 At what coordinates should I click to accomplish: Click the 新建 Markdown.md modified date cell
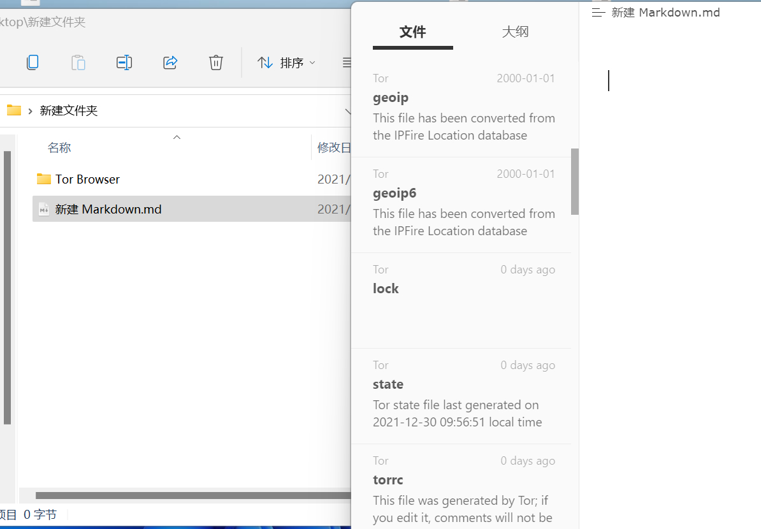point(334,209)
